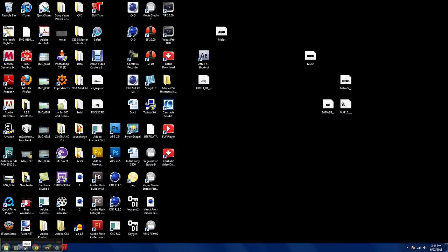Open the Action Center flag icon

(x=413, y=248)
